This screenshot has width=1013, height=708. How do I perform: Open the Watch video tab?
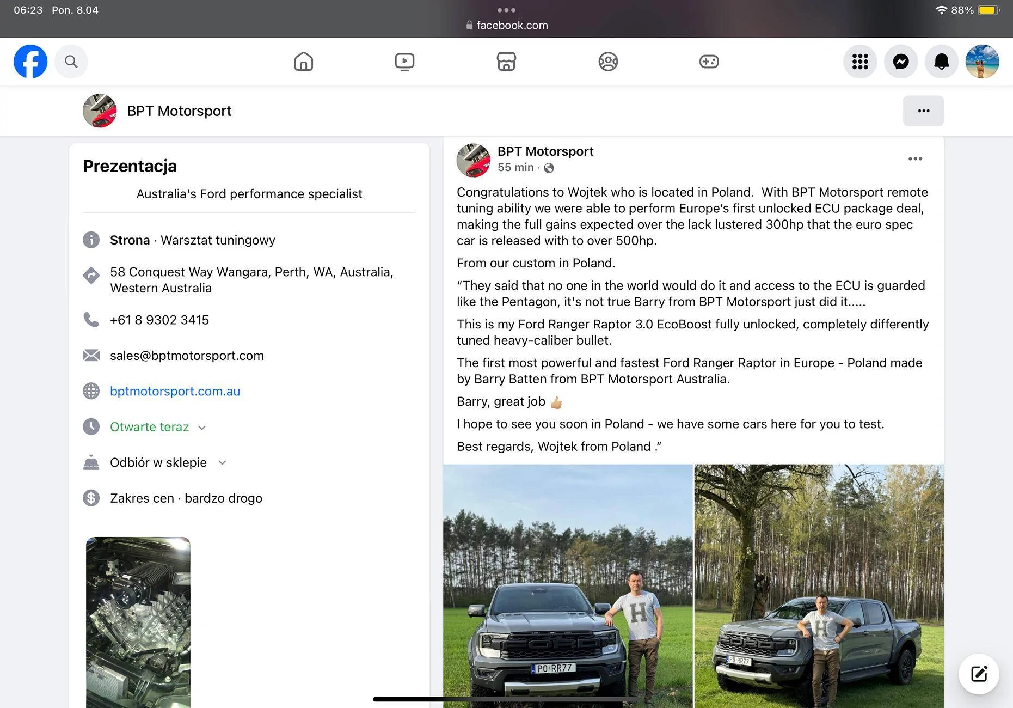(x=404, y=62)
